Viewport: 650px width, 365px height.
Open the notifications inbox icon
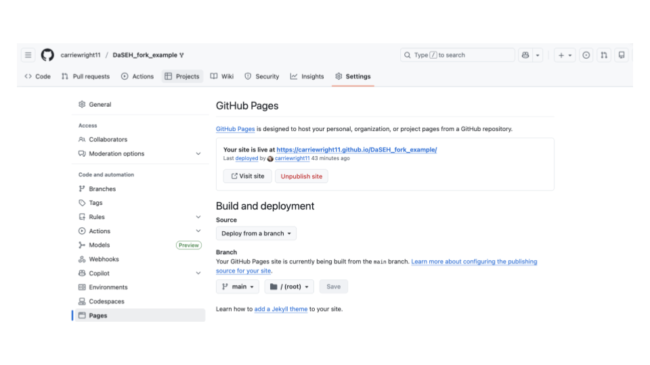pos(622,55)
